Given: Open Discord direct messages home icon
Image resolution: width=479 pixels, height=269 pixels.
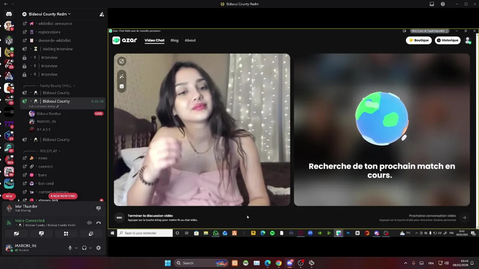Looking at the screenshot, I should (9, 14).
